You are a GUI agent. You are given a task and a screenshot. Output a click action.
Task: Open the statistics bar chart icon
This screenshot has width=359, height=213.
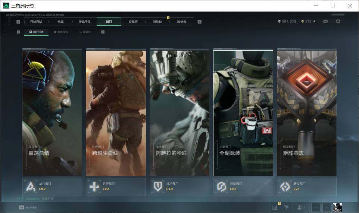[275, 207]
